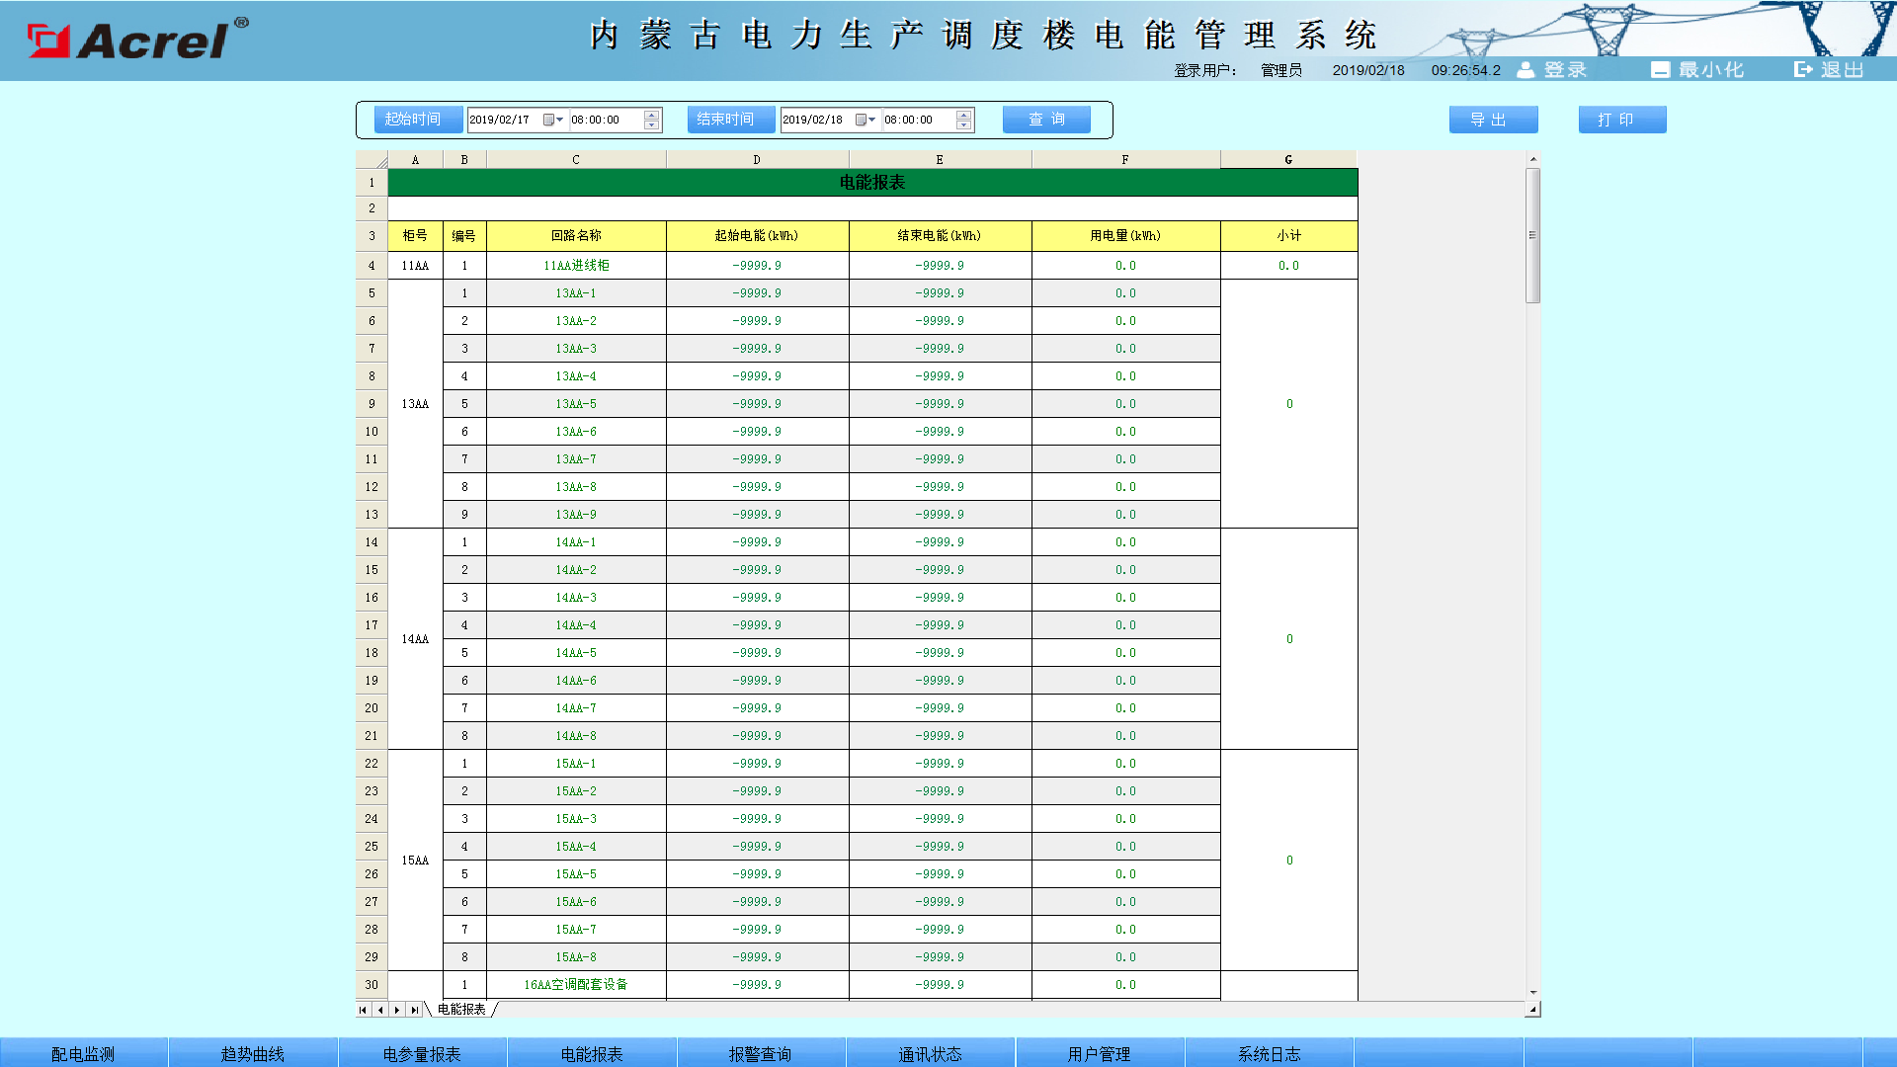
Task: Click the Acrel logo
Action: pos(137,40)
